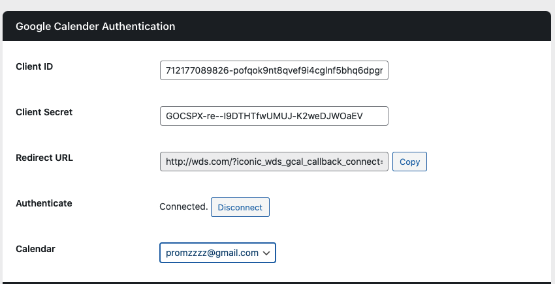The height and width of the screenshot is (284, 555).
Task: Click the Connected. status text
Action: (x=183, y=207)
